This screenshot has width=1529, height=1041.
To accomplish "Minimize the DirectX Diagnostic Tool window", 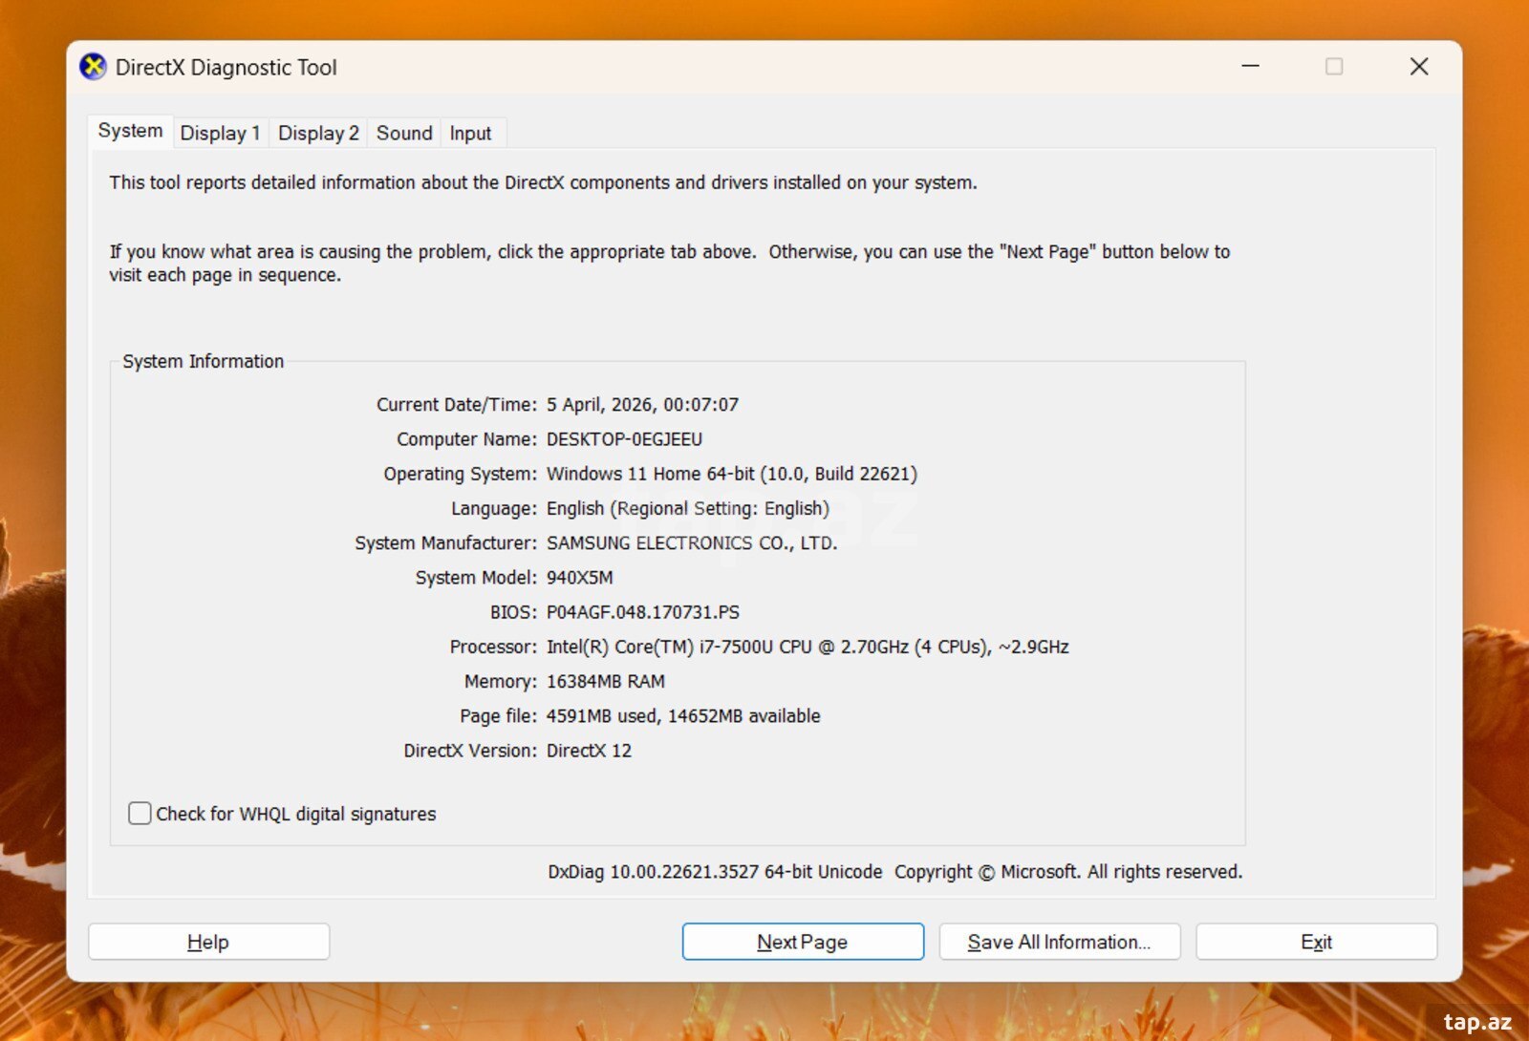I will [1250, 67].
